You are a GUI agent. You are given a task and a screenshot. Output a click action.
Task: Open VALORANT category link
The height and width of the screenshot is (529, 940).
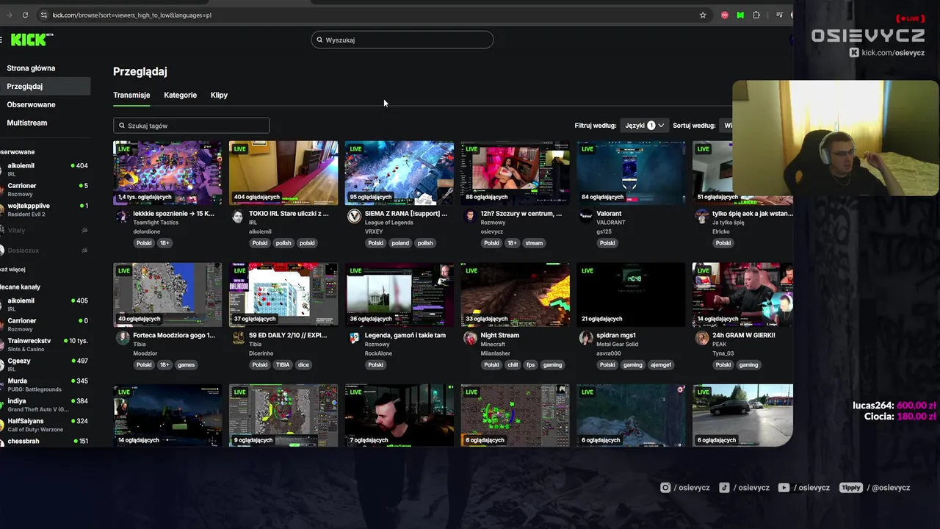pos(611,223)
